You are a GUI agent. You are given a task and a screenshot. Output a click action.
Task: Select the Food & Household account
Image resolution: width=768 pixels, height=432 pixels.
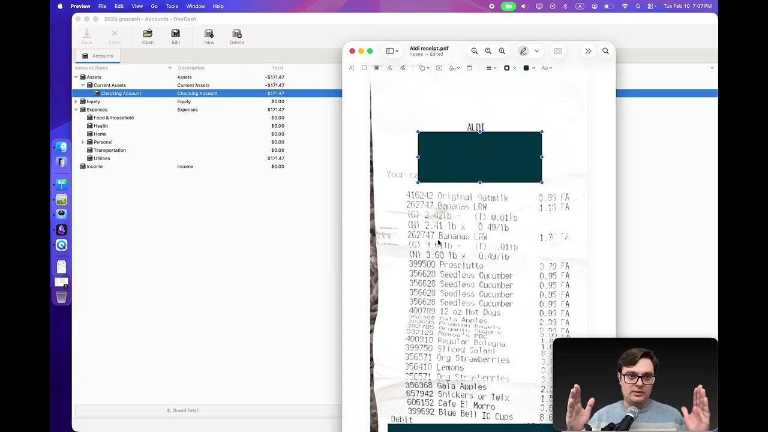coord(113,118)
